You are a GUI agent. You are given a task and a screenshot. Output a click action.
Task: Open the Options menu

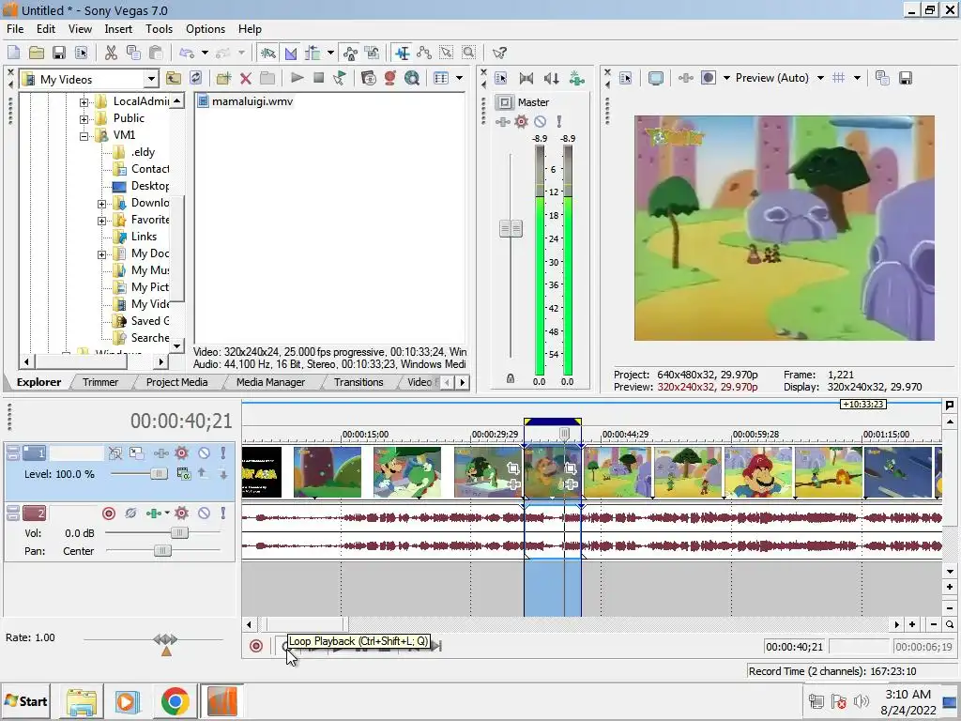click(x=206, y=29)
